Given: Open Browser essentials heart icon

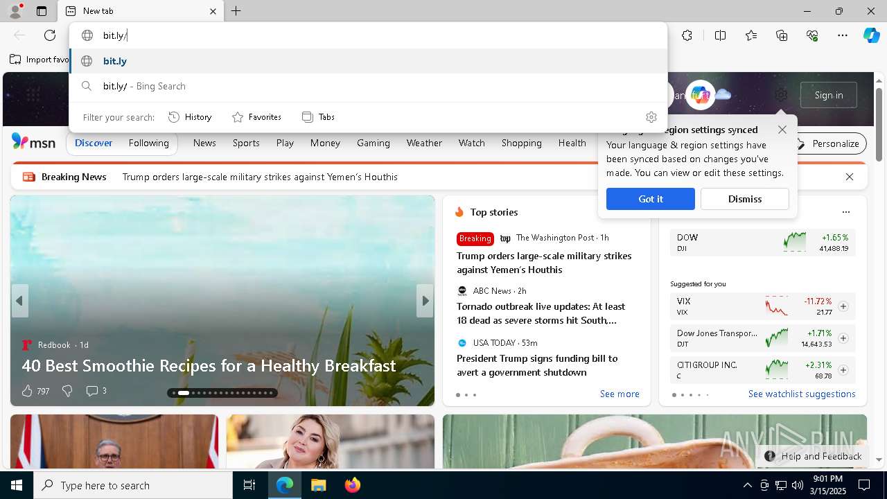Looking at the screenshot, I should [x=812, y=35].
